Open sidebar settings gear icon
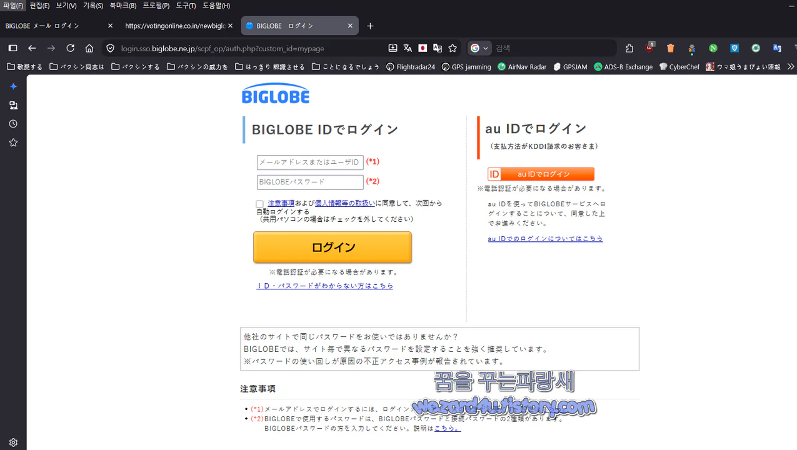Screen dimensions: 797x450 13,442
